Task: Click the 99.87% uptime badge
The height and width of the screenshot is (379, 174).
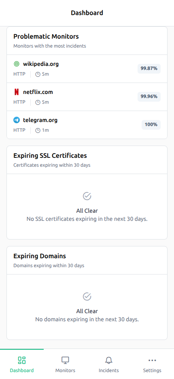Action: click(x=149, y=69)
